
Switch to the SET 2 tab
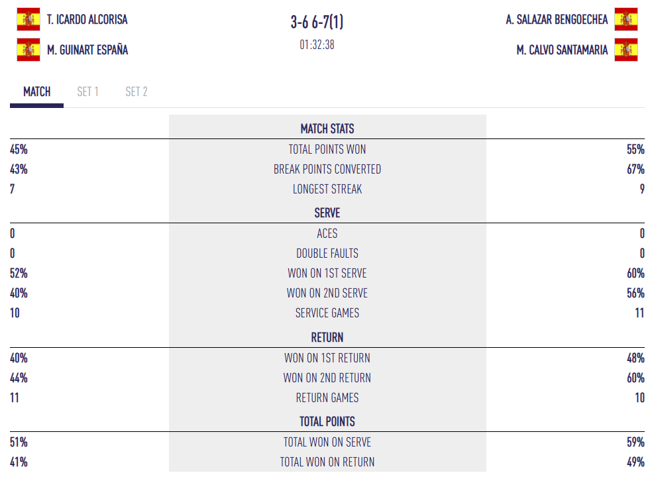(x=136, y=91)
